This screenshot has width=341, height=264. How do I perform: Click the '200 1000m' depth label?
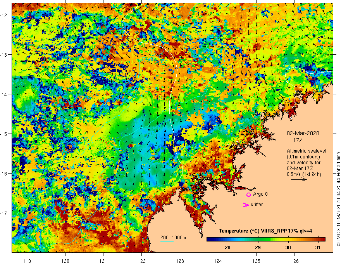point(173,238)
